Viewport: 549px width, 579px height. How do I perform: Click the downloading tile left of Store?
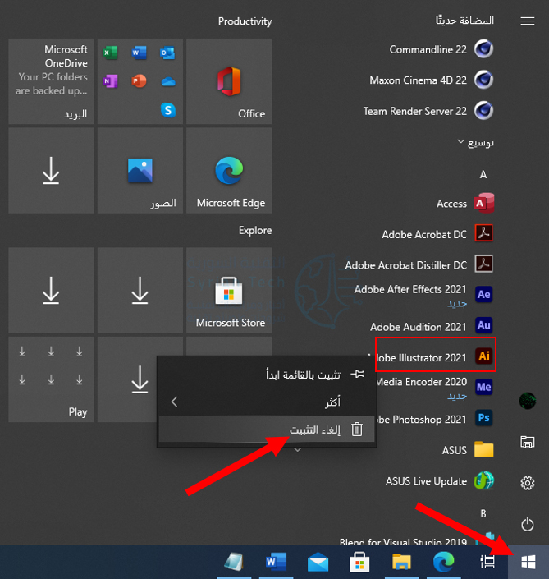pos(140,290)
